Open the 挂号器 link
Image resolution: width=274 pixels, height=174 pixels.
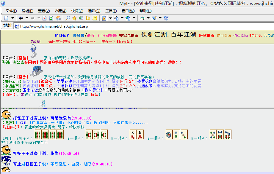79,36
